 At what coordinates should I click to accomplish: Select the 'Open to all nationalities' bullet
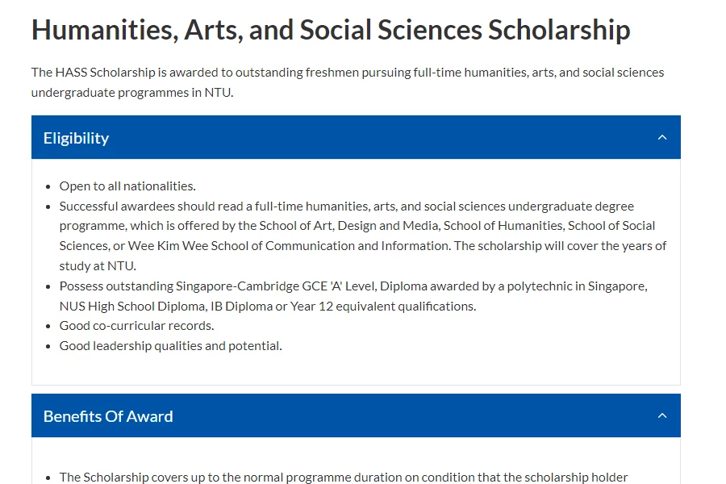127,186
